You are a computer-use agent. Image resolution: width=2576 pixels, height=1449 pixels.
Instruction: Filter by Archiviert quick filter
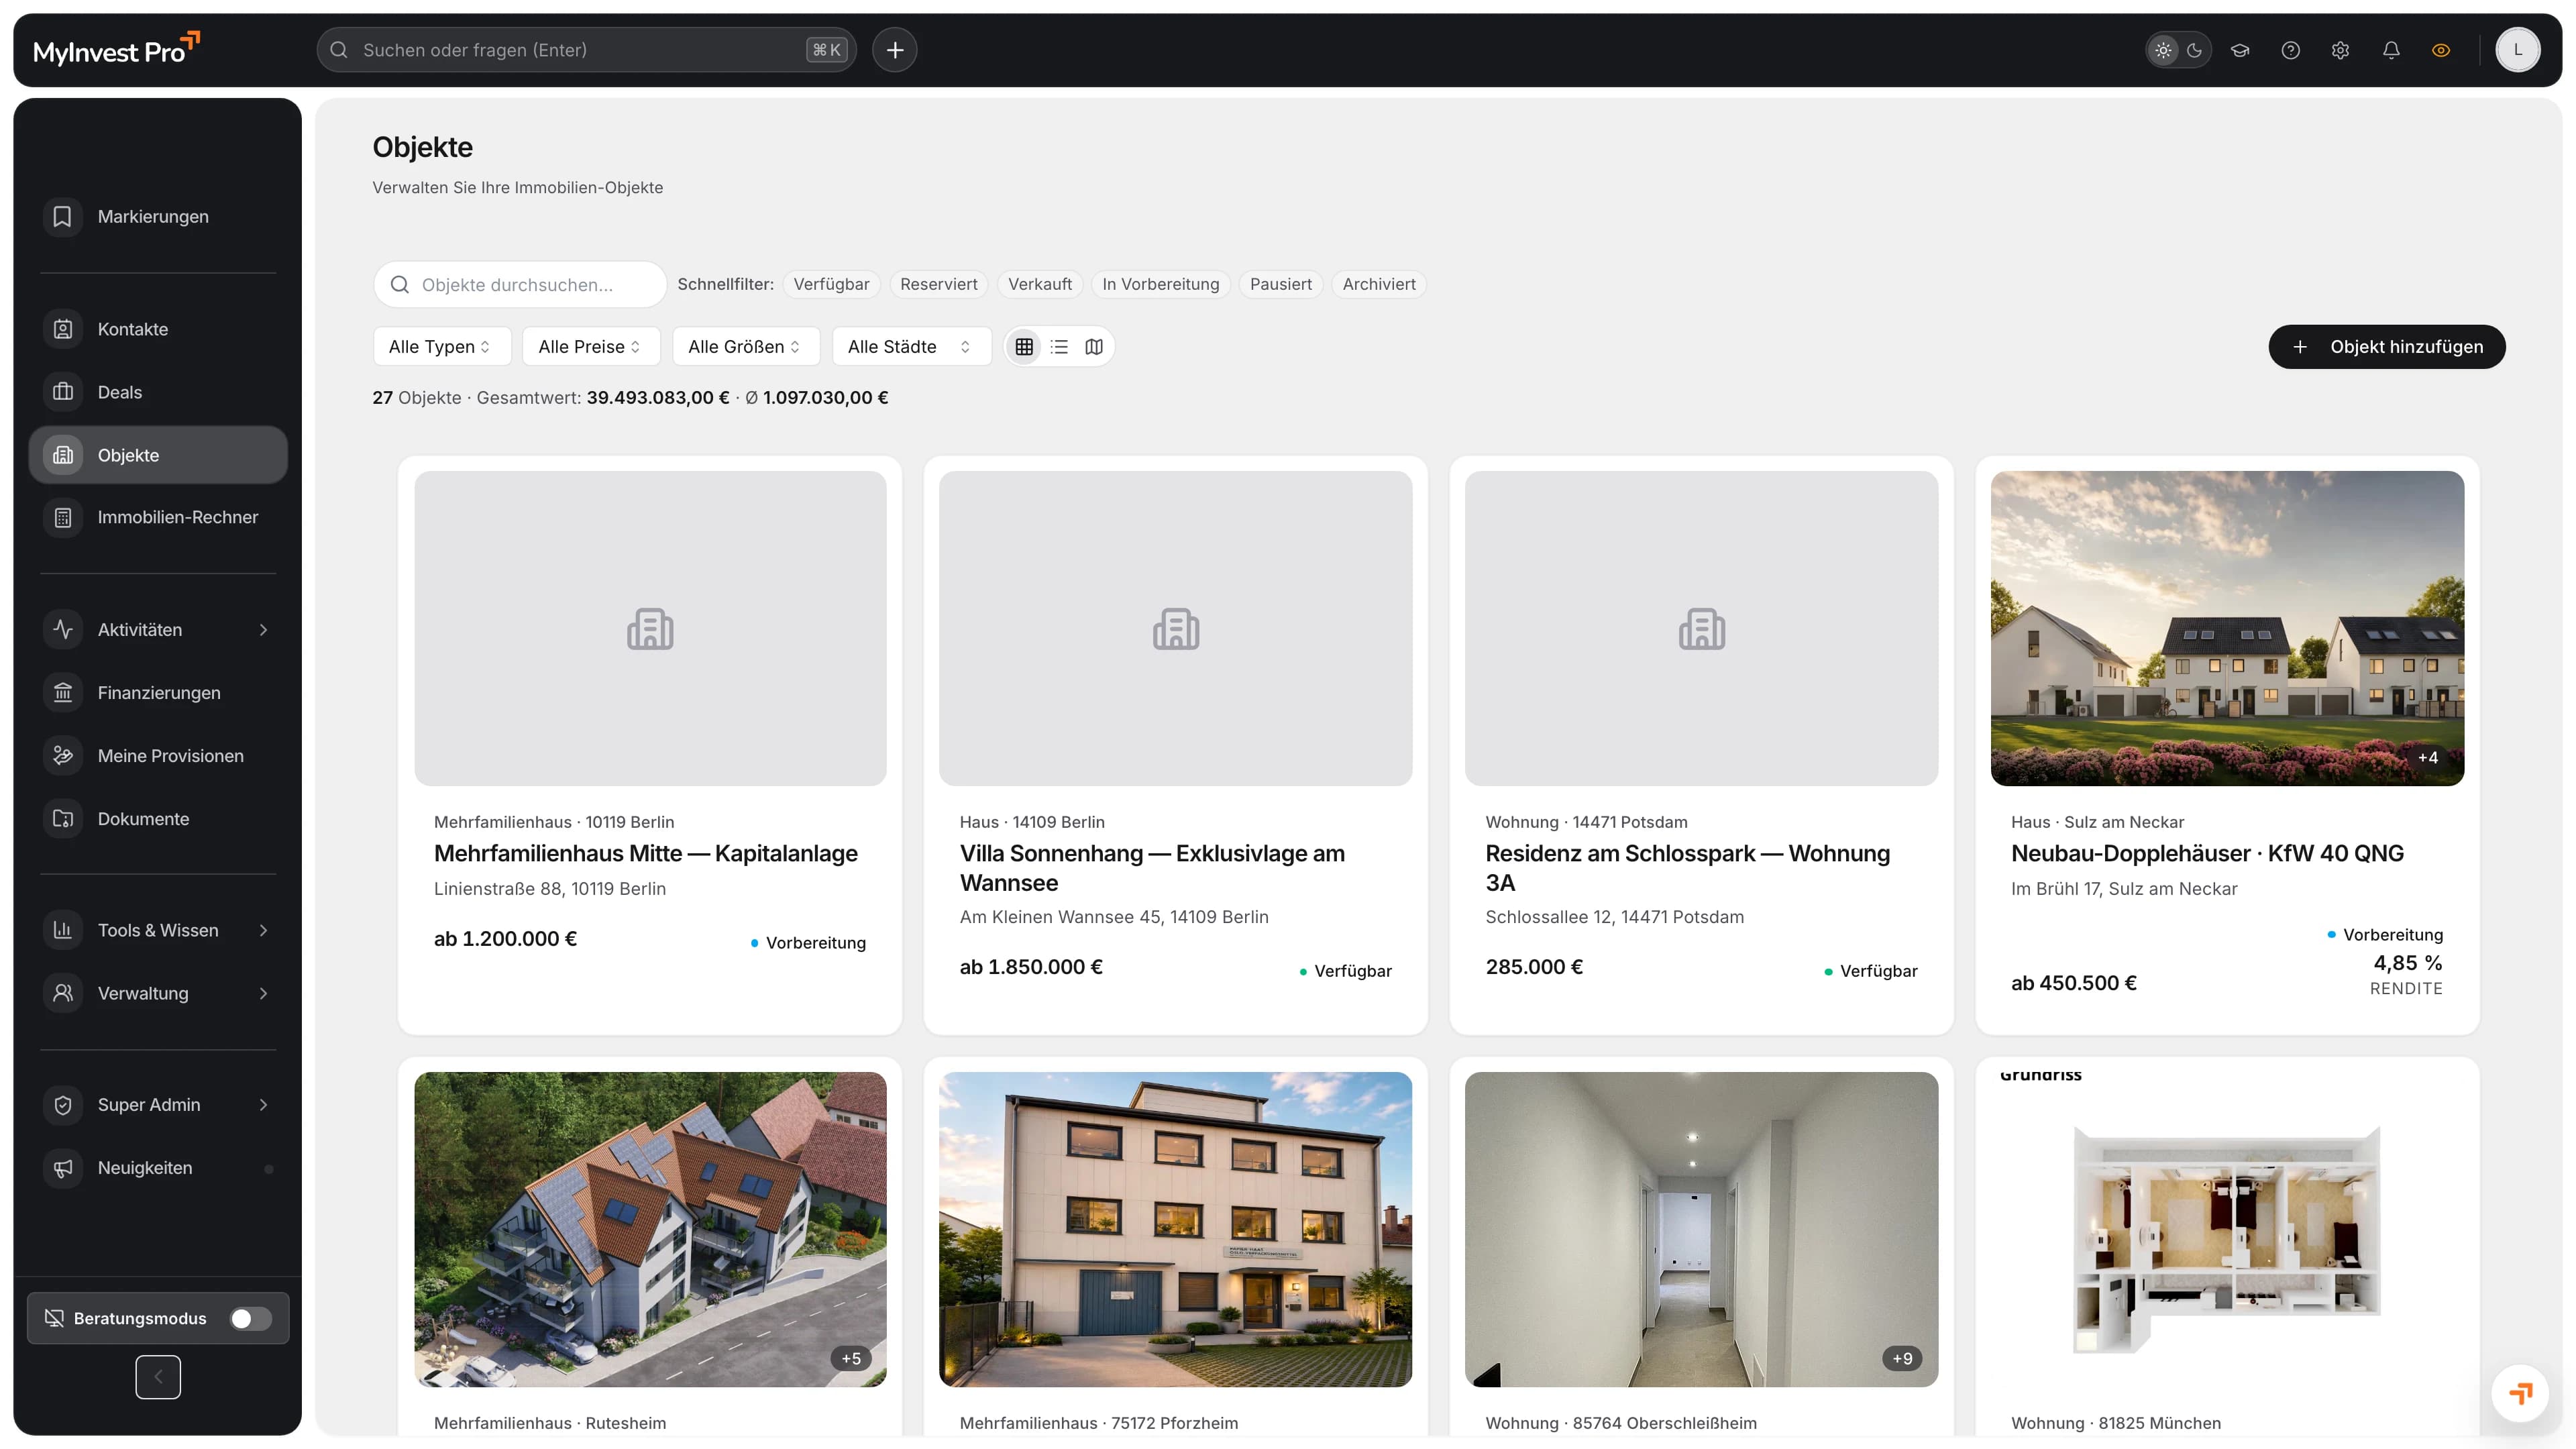[x=1378, y=284]
